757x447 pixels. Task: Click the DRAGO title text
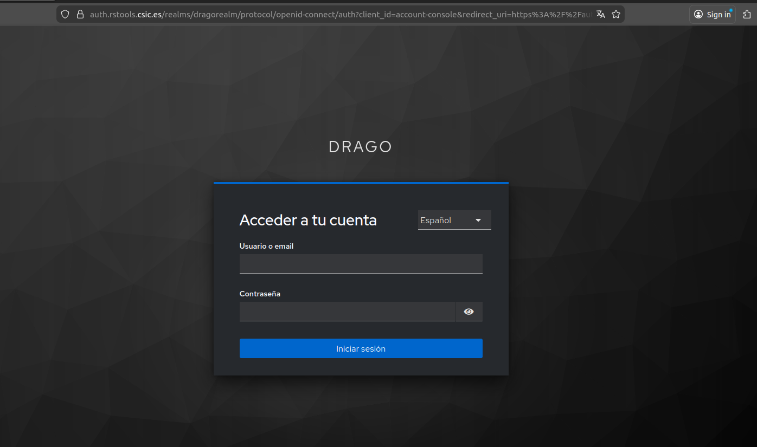click(x=360, y=147)
